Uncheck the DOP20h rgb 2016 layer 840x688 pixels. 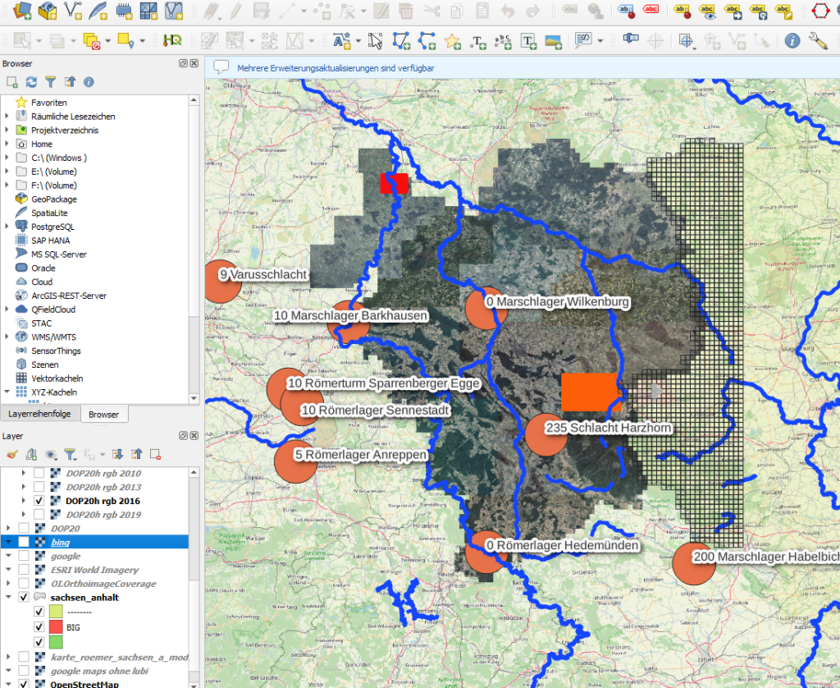coord(39,501)
